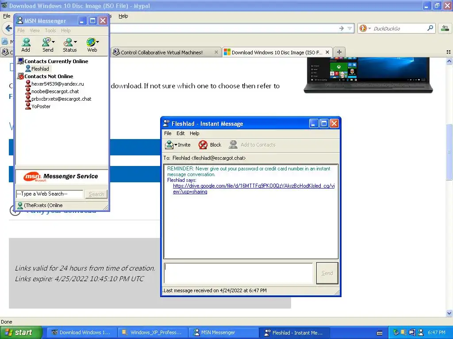
Task: Click the Windows icon on Download tab
Action: pyautogui.click(x=227, y=52)
